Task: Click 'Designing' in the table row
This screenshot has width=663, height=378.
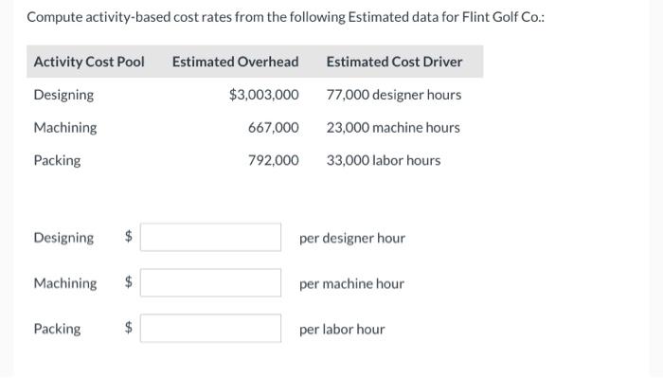Action: pos(63,95)
